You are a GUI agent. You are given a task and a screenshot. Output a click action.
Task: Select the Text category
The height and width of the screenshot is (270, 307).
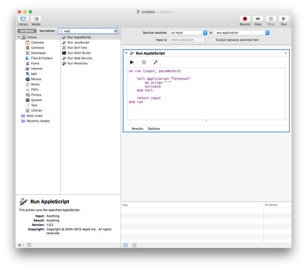click(34, 105)
